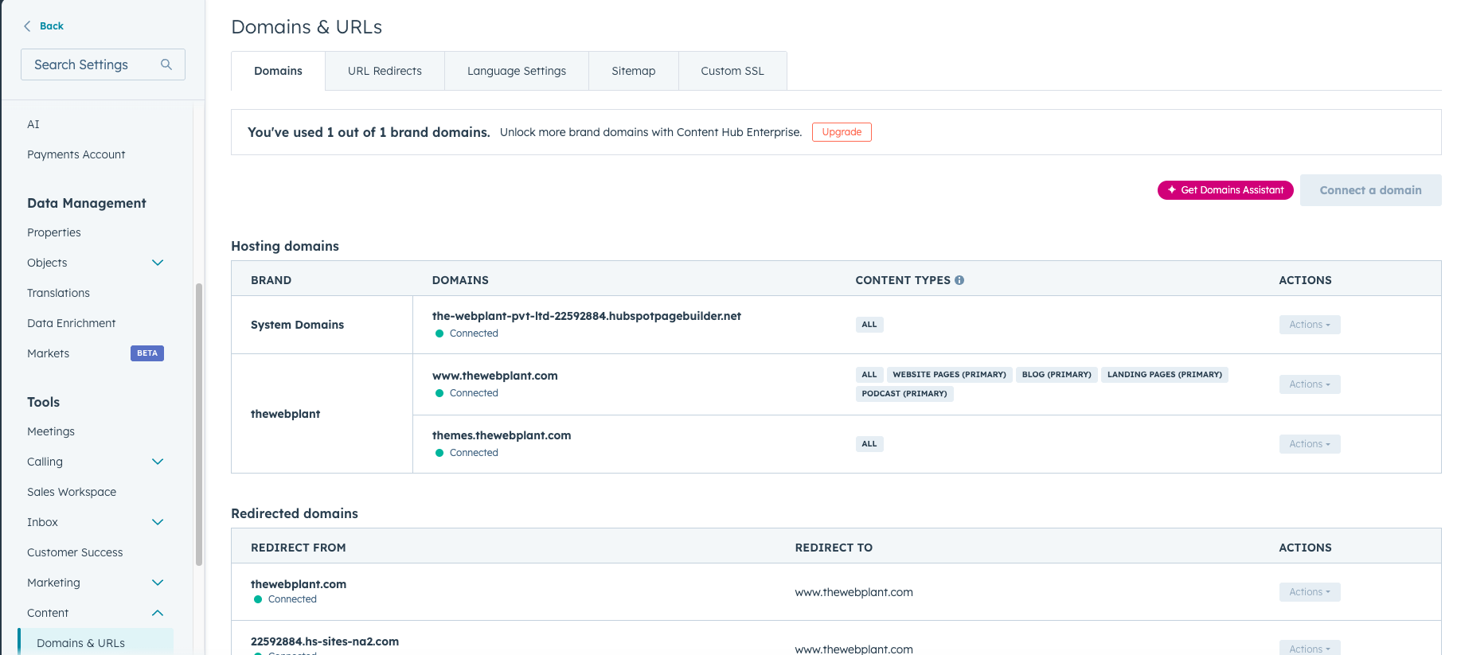1457x655 pixels.
Task: Open Actions dropdown for themes.thewebplant.com
Action: (x=1309, y=444)
